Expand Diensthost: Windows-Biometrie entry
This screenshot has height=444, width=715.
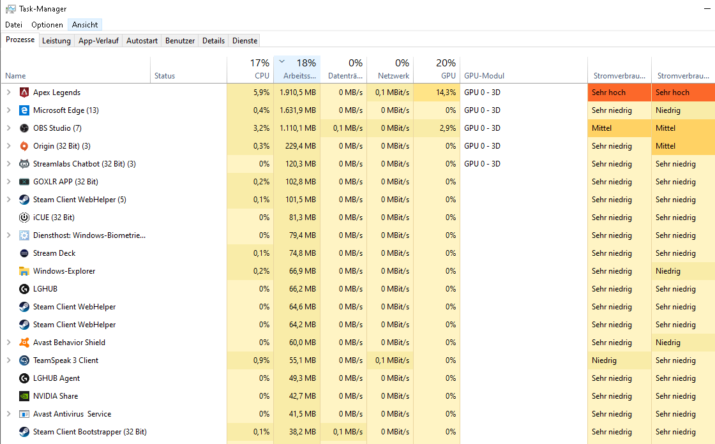coord(9,235)
